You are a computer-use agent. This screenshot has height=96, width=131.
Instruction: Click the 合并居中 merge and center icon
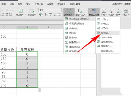21,11
